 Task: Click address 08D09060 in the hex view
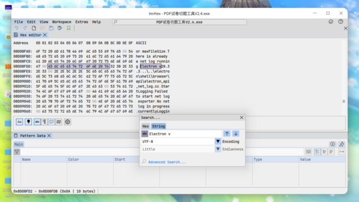pos(23,111)
